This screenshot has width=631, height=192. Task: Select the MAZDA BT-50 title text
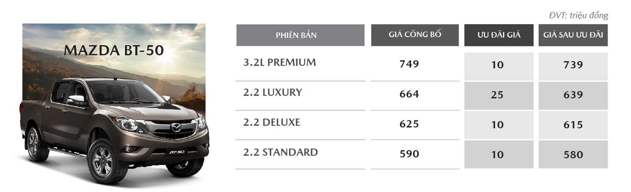point(114,51)
